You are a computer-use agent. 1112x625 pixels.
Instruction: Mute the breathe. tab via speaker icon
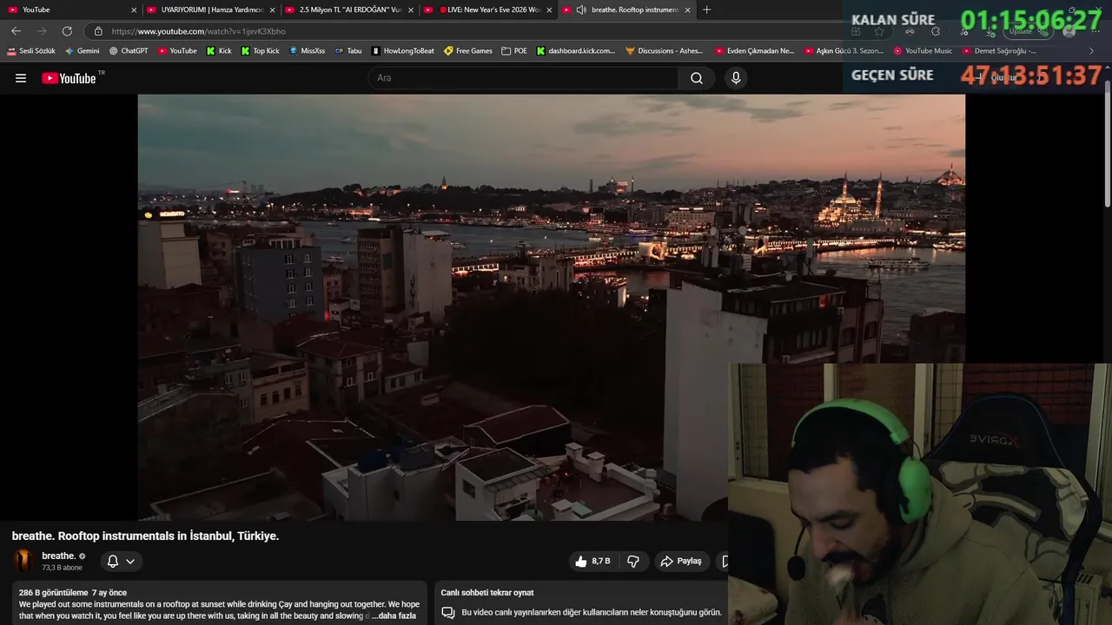click(x=580, y=10)
